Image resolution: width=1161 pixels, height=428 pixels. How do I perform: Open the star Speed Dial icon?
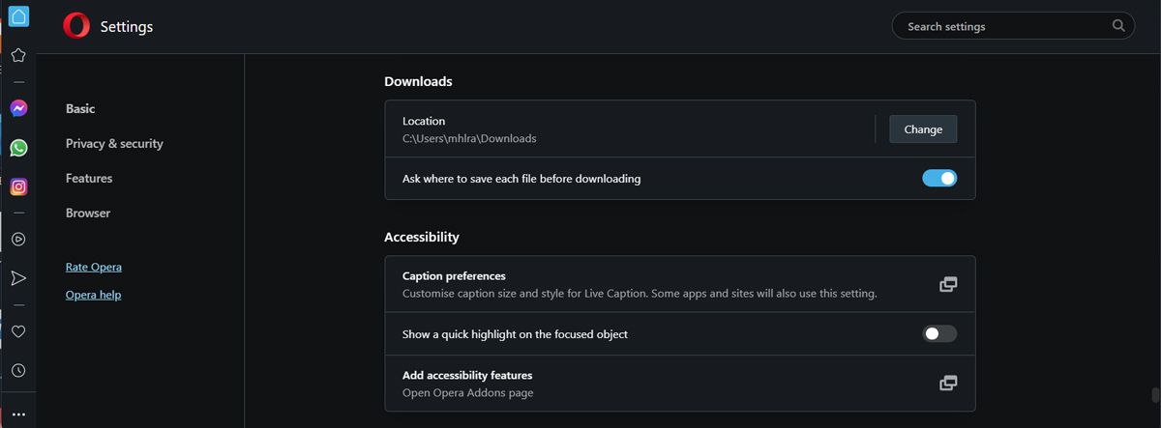click(x=18, y=55)
